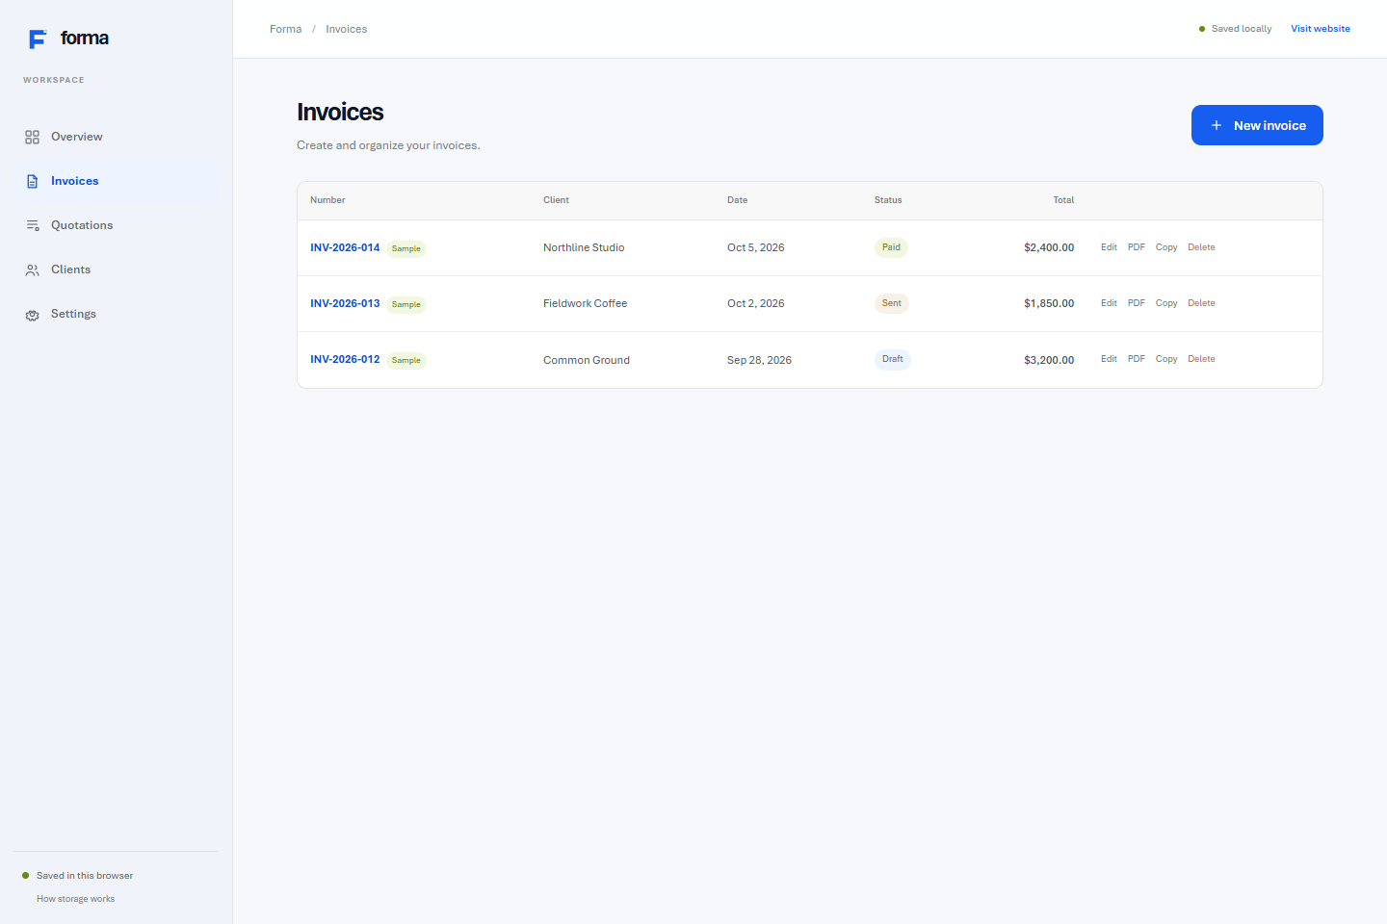Download PDF for Northline Studio invoice

click(1137, 247)
